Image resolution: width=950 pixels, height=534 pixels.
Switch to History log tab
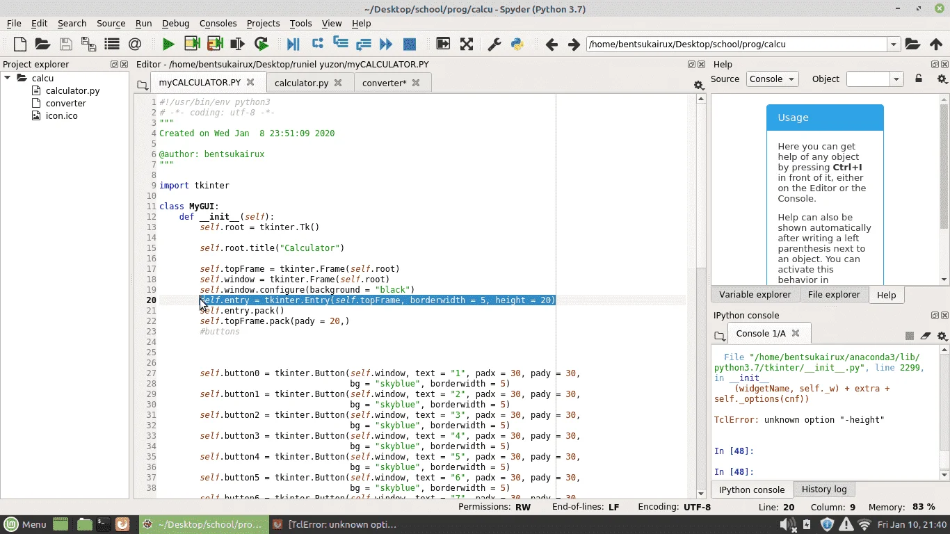coord(823,489)
